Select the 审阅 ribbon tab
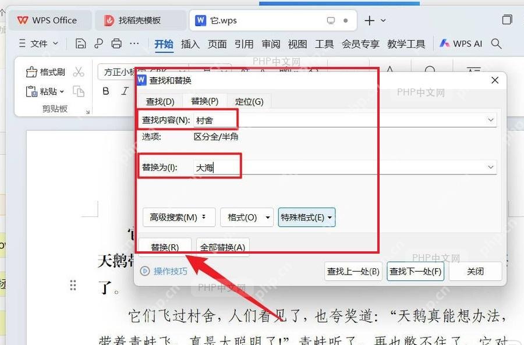524x345 pixels. (x=271, y=44)
